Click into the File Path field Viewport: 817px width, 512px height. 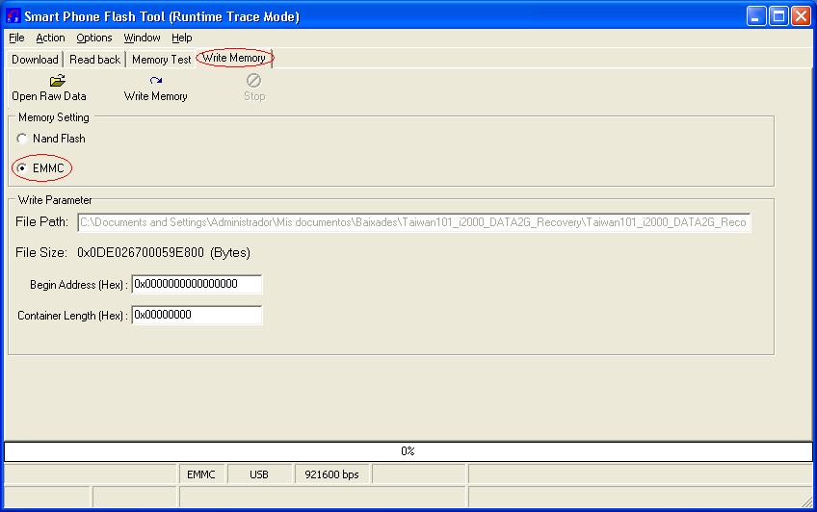pyautogui.click(x=413, y=222)
